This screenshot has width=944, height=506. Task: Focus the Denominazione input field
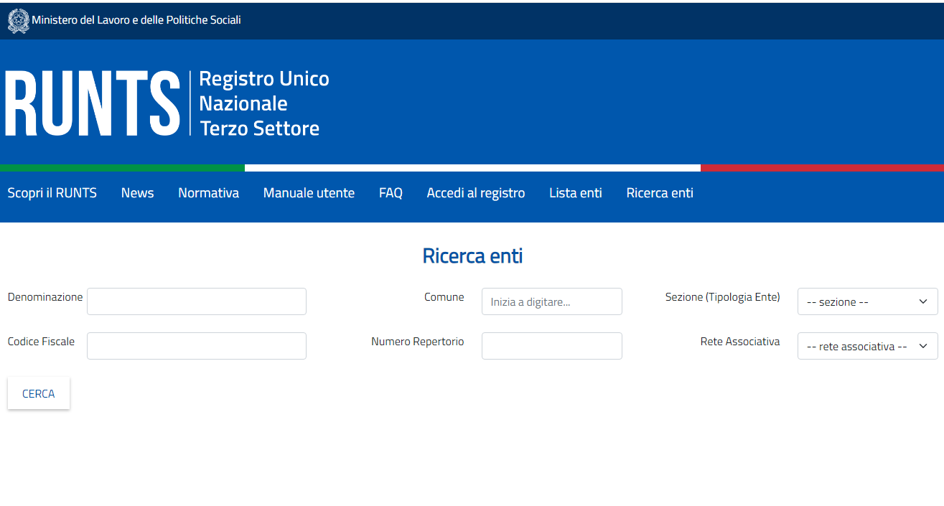tap(197, 301)
